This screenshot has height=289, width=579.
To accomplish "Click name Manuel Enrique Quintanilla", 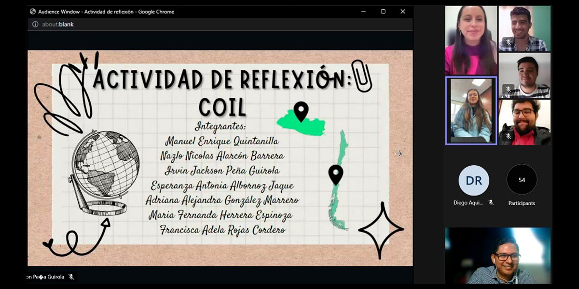I will (x=222, y=141).
